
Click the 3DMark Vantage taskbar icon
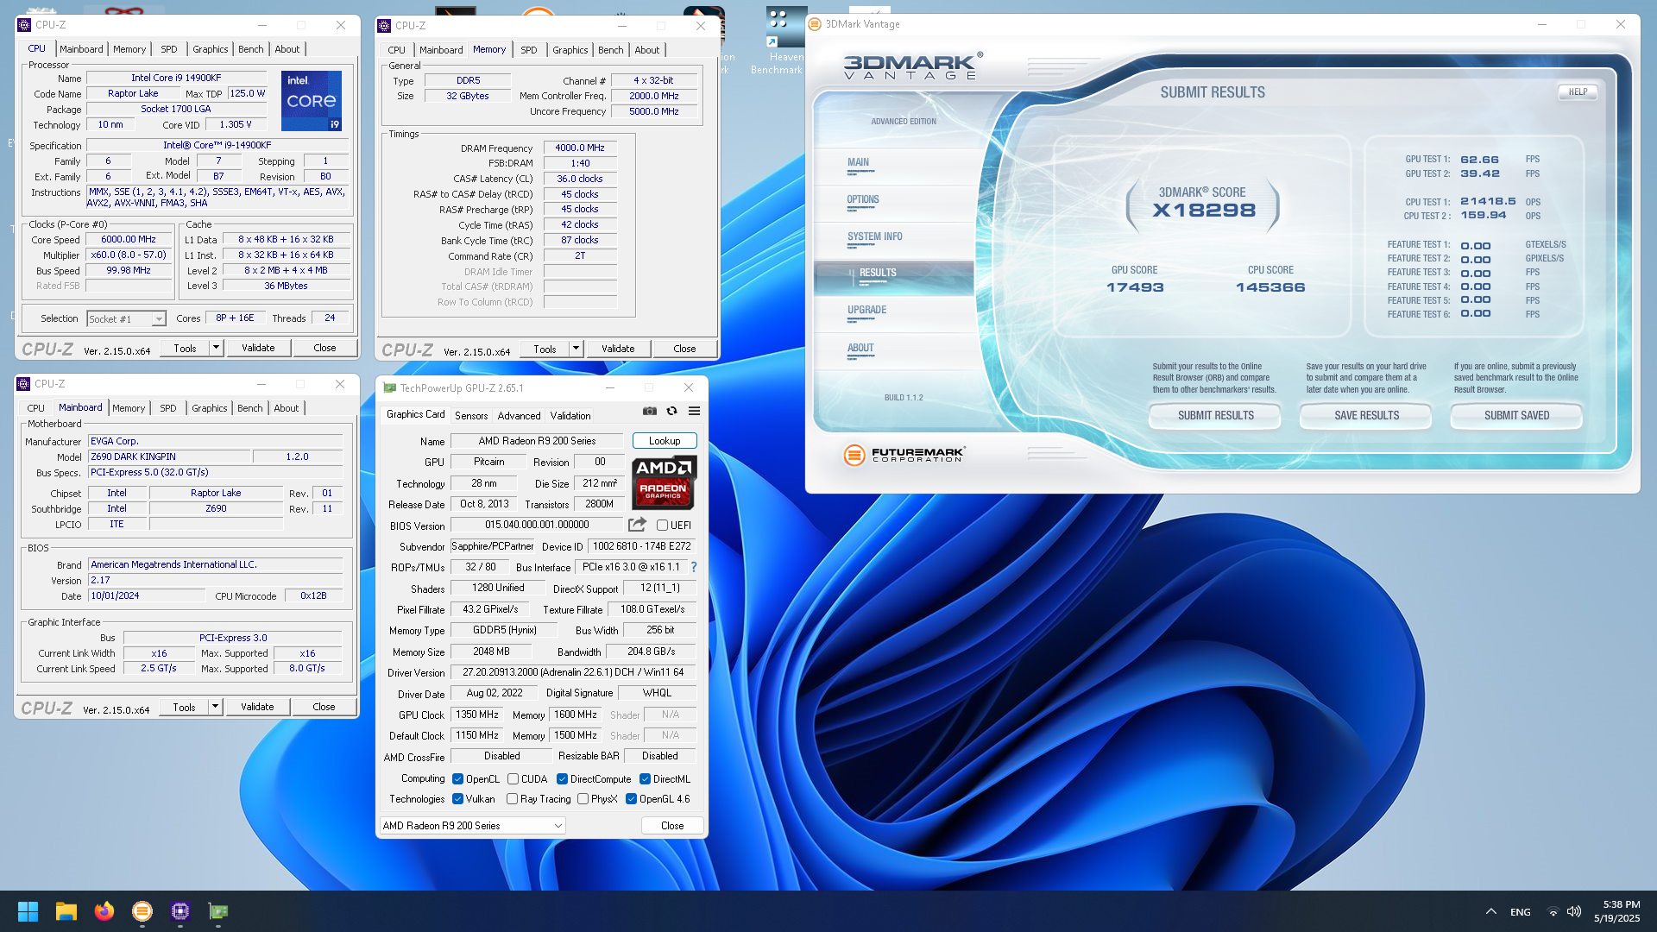click(x=142, y=911)
